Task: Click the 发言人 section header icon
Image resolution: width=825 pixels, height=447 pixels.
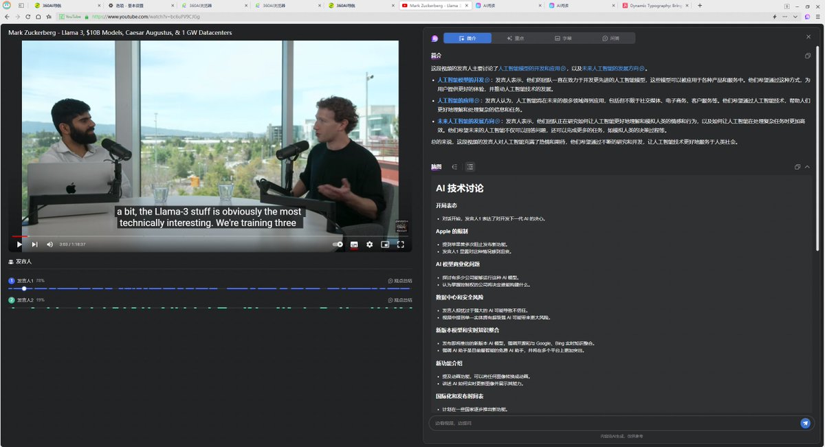Action: coord(11,262)
